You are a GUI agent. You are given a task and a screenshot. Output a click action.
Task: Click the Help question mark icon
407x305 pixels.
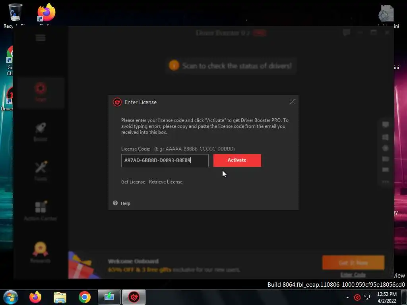(115, 203)
